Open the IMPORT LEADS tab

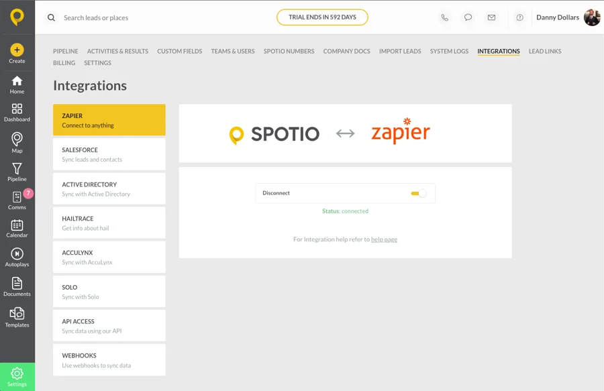400,51
